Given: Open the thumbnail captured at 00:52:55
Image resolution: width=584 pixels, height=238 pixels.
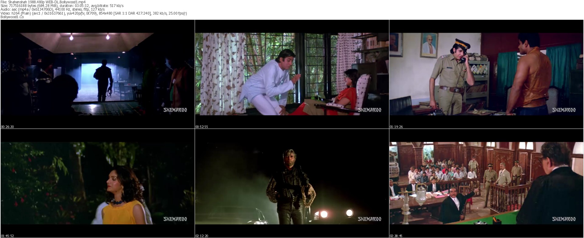Looking at the screenshot, I should point(292,74).
